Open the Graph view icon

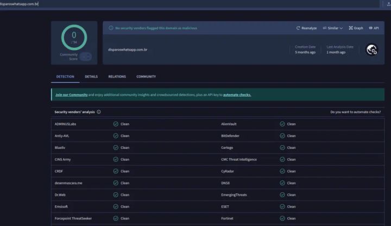tap(351, 28)
